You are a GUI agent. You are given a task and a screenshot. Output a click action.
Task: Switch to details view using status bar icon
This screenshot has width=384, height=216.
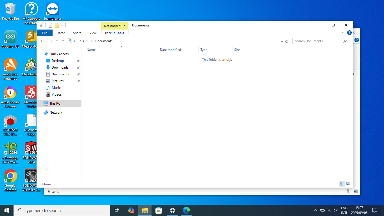coord(342,184)
